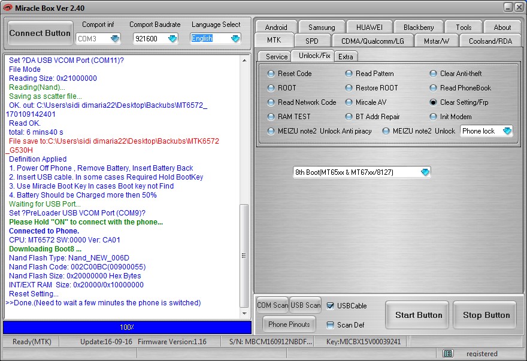This screenshot has height=361, width=527.
Task: Switch to the Tools tab
Action: [464, 27]
